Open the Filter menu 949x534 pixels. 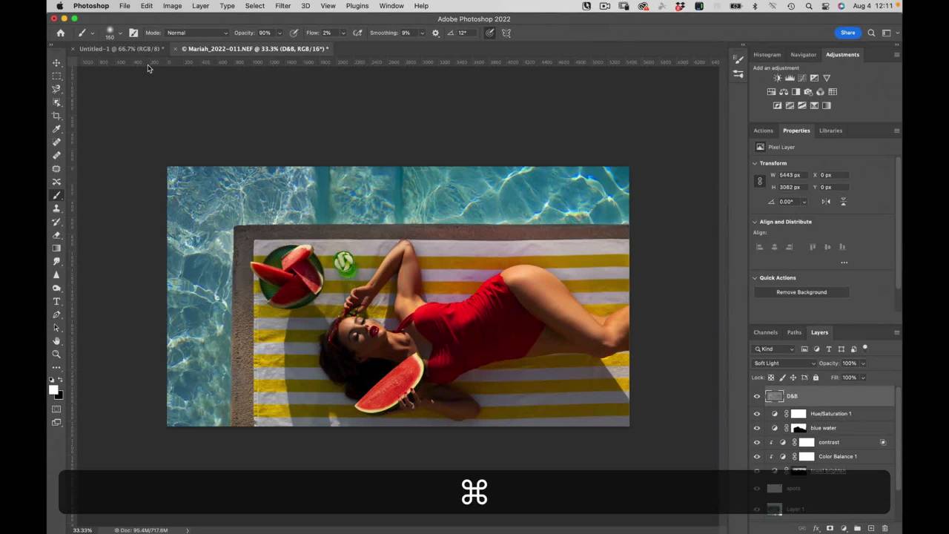click(x=282, y=6)
